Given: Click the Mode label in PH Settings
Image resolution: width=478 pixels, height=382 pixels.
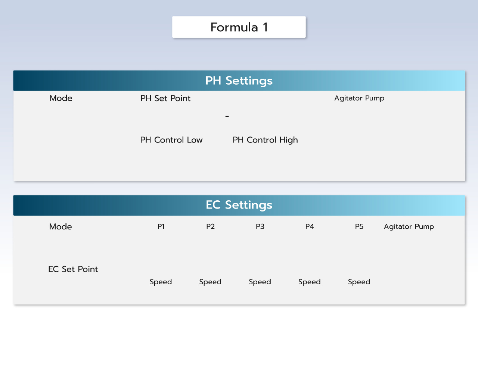Looking at the screenshot, I should [61, 98].
